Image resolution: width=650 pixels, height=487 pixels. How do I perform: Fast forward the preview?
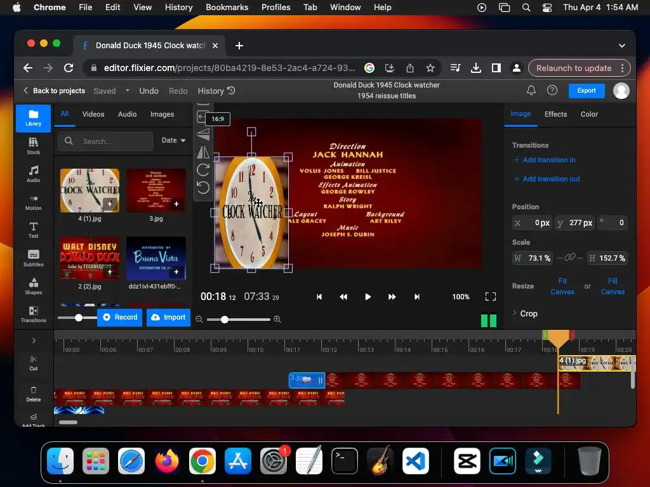point(392,297)
